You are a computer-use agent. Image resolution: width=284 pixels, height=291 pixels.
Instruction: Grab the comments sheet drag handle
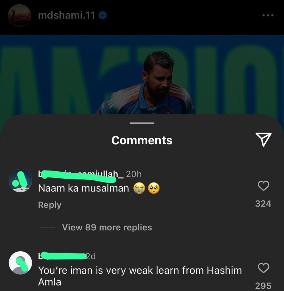pos(142,123)
